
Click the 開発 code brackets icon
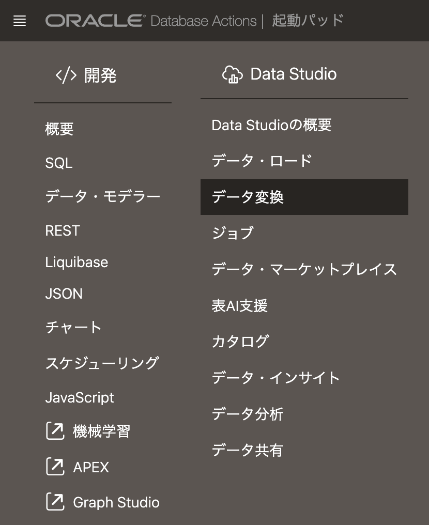(66, 75)
